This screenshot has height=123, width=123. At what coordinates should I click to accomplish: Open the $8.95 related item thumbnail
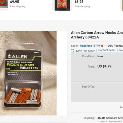click(62, 5)
